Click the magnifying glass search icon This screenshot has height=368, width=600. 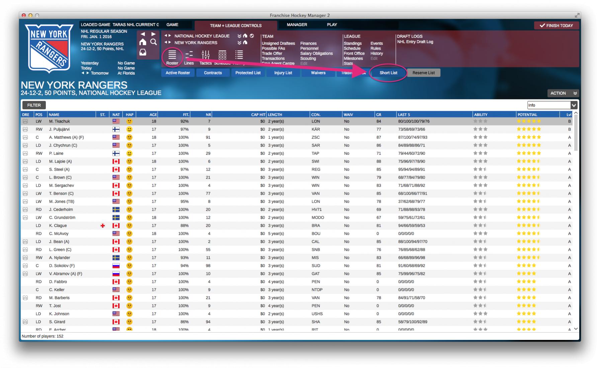click(154, 42)
